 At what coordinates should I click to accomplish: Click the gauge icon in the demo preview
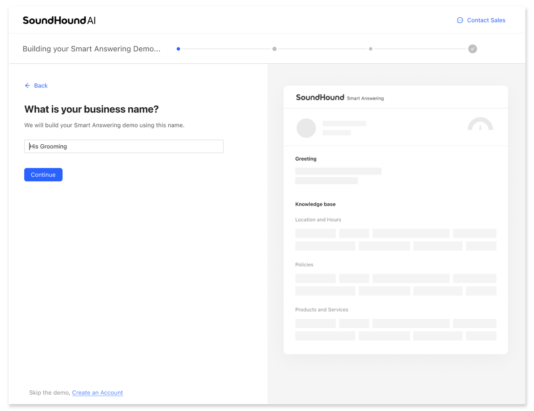(x=480, y=125)
